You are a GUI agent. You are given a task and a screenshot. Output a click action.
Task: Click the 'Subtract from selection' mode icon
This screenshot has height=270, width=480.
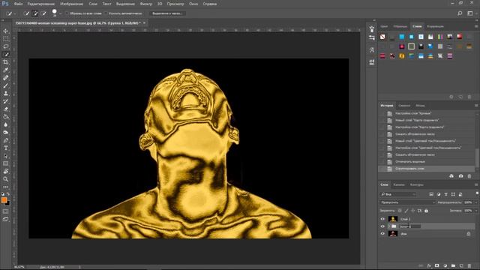[x=43, y=13]
